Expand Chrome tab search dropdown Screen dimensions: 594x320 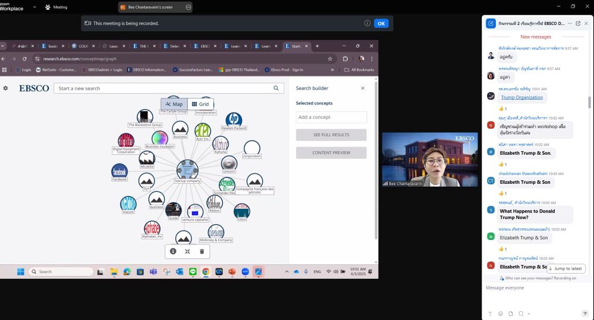(x=2, y=46)
